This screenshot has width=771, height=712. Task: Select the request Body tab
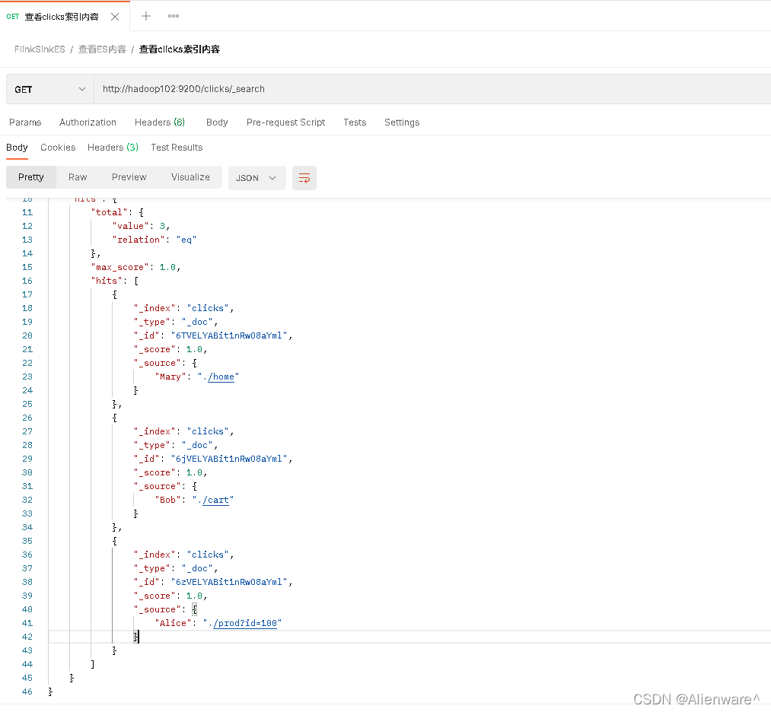[217, 122]
